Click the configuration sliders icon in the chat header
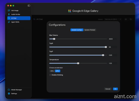Screen dimensions: 139x101 coord(126,19)
